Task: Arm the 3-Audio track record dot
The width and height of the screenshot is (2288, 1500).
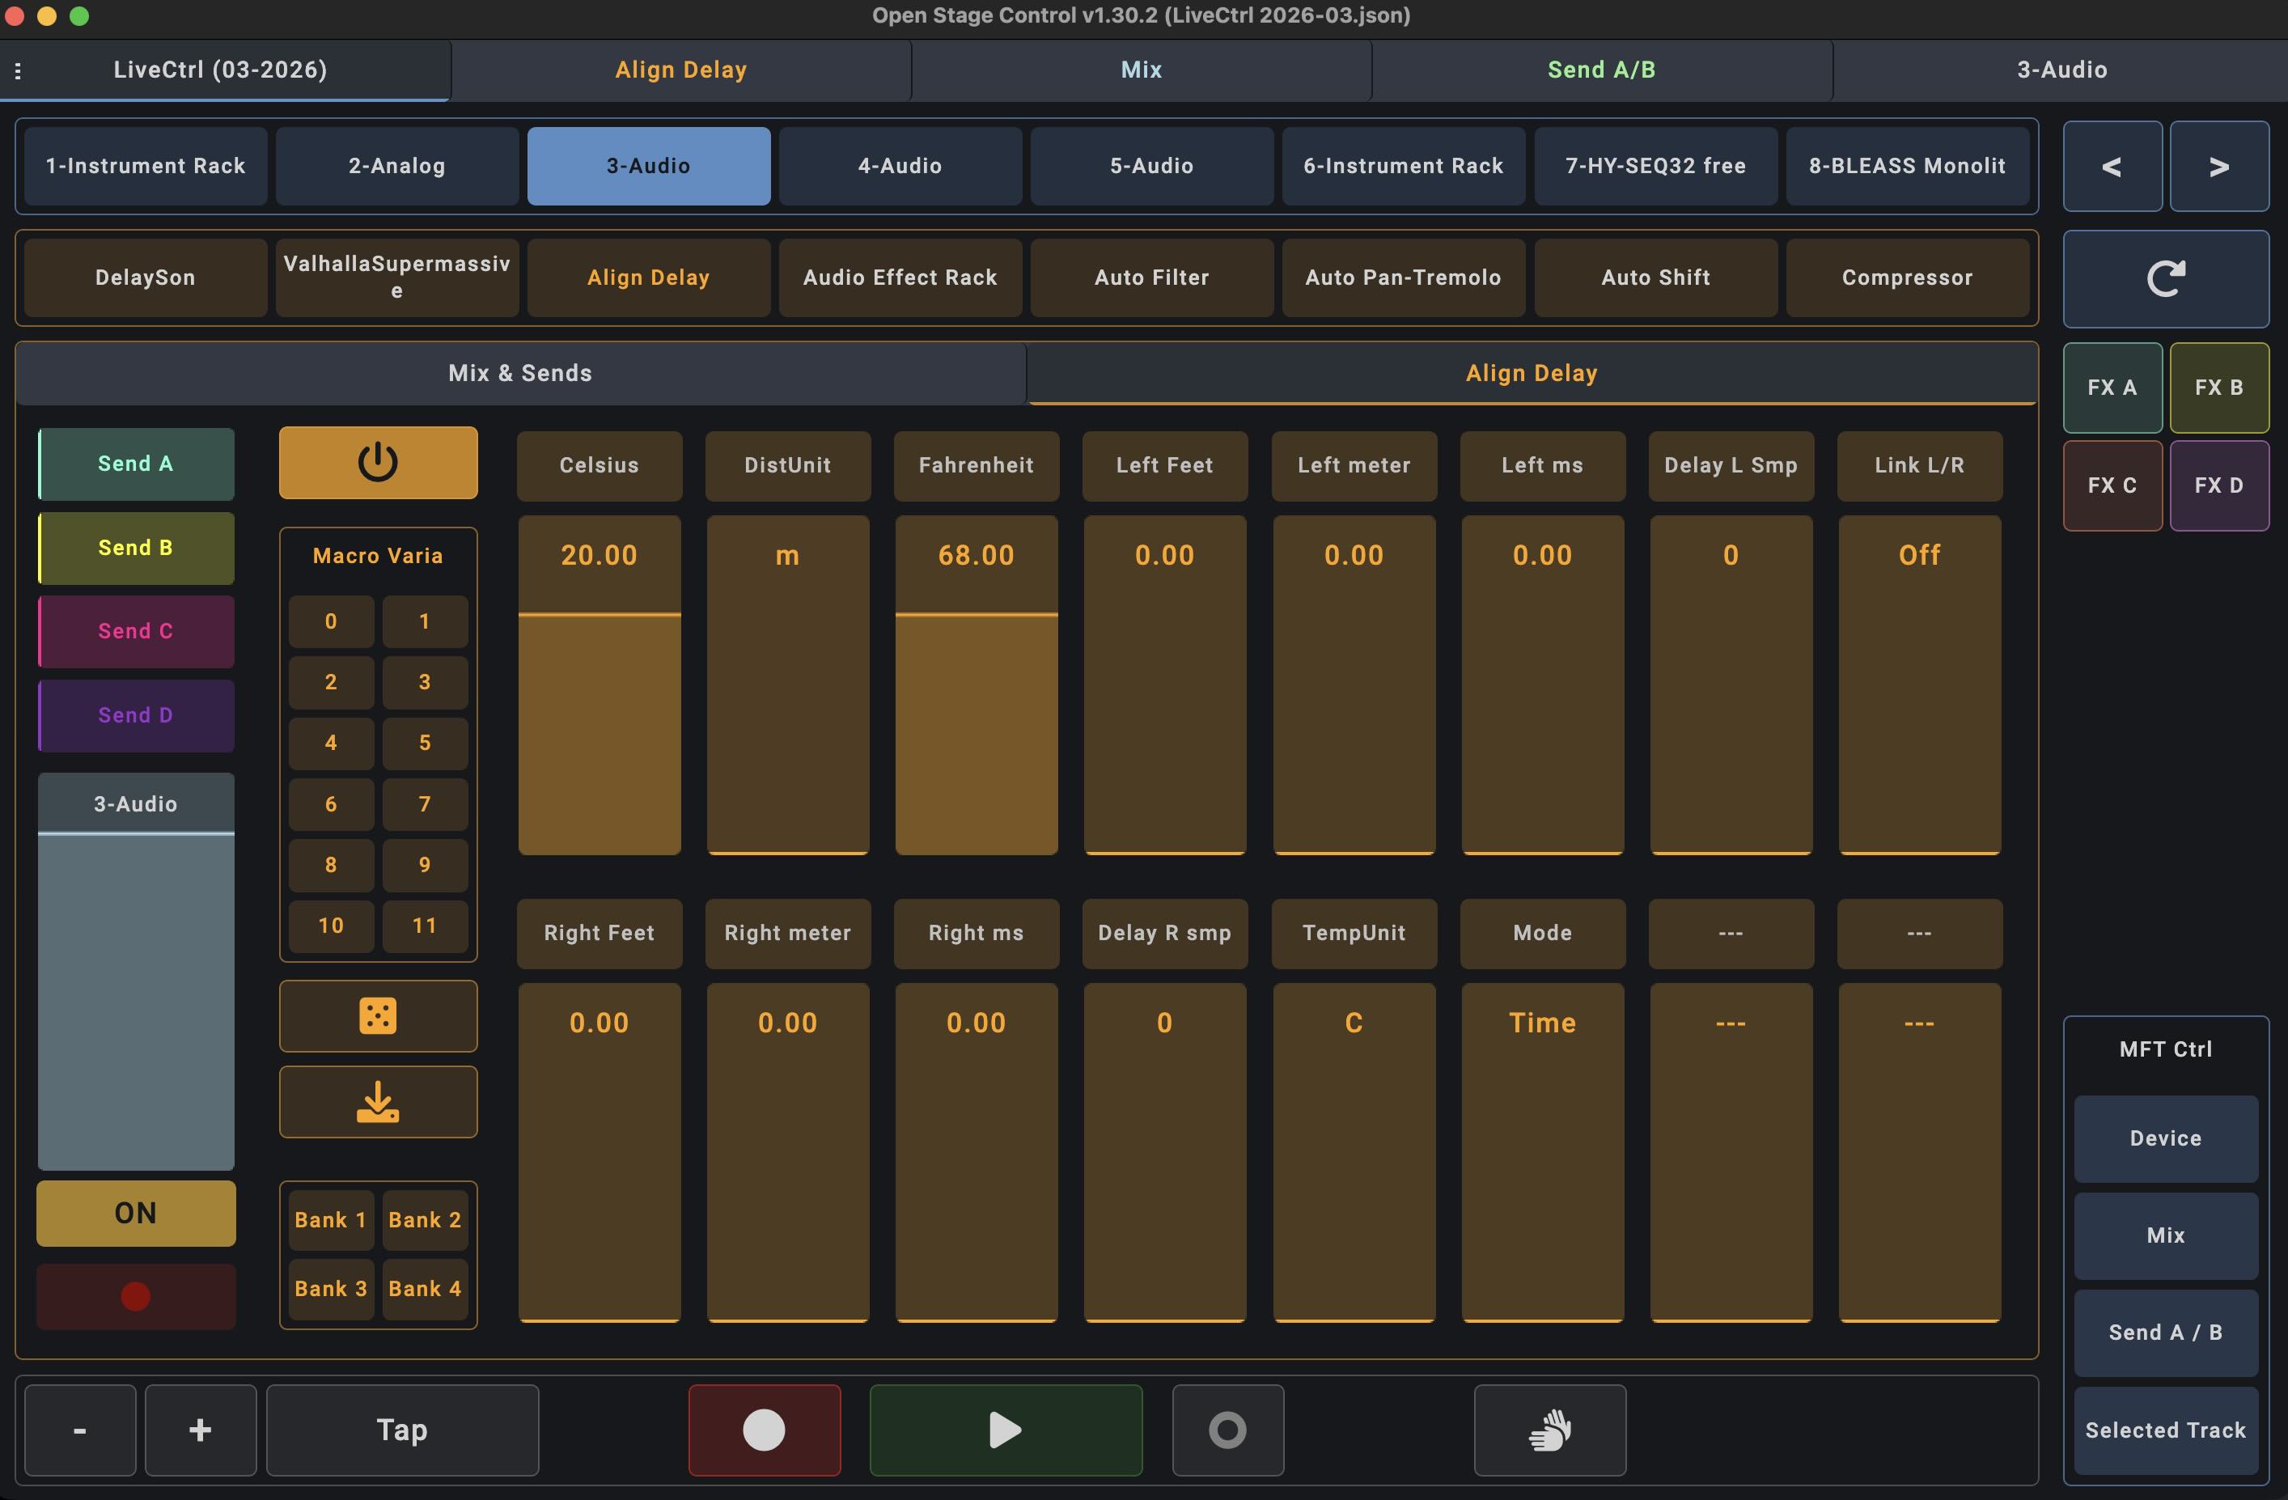Action: (x=136, y=1295)
